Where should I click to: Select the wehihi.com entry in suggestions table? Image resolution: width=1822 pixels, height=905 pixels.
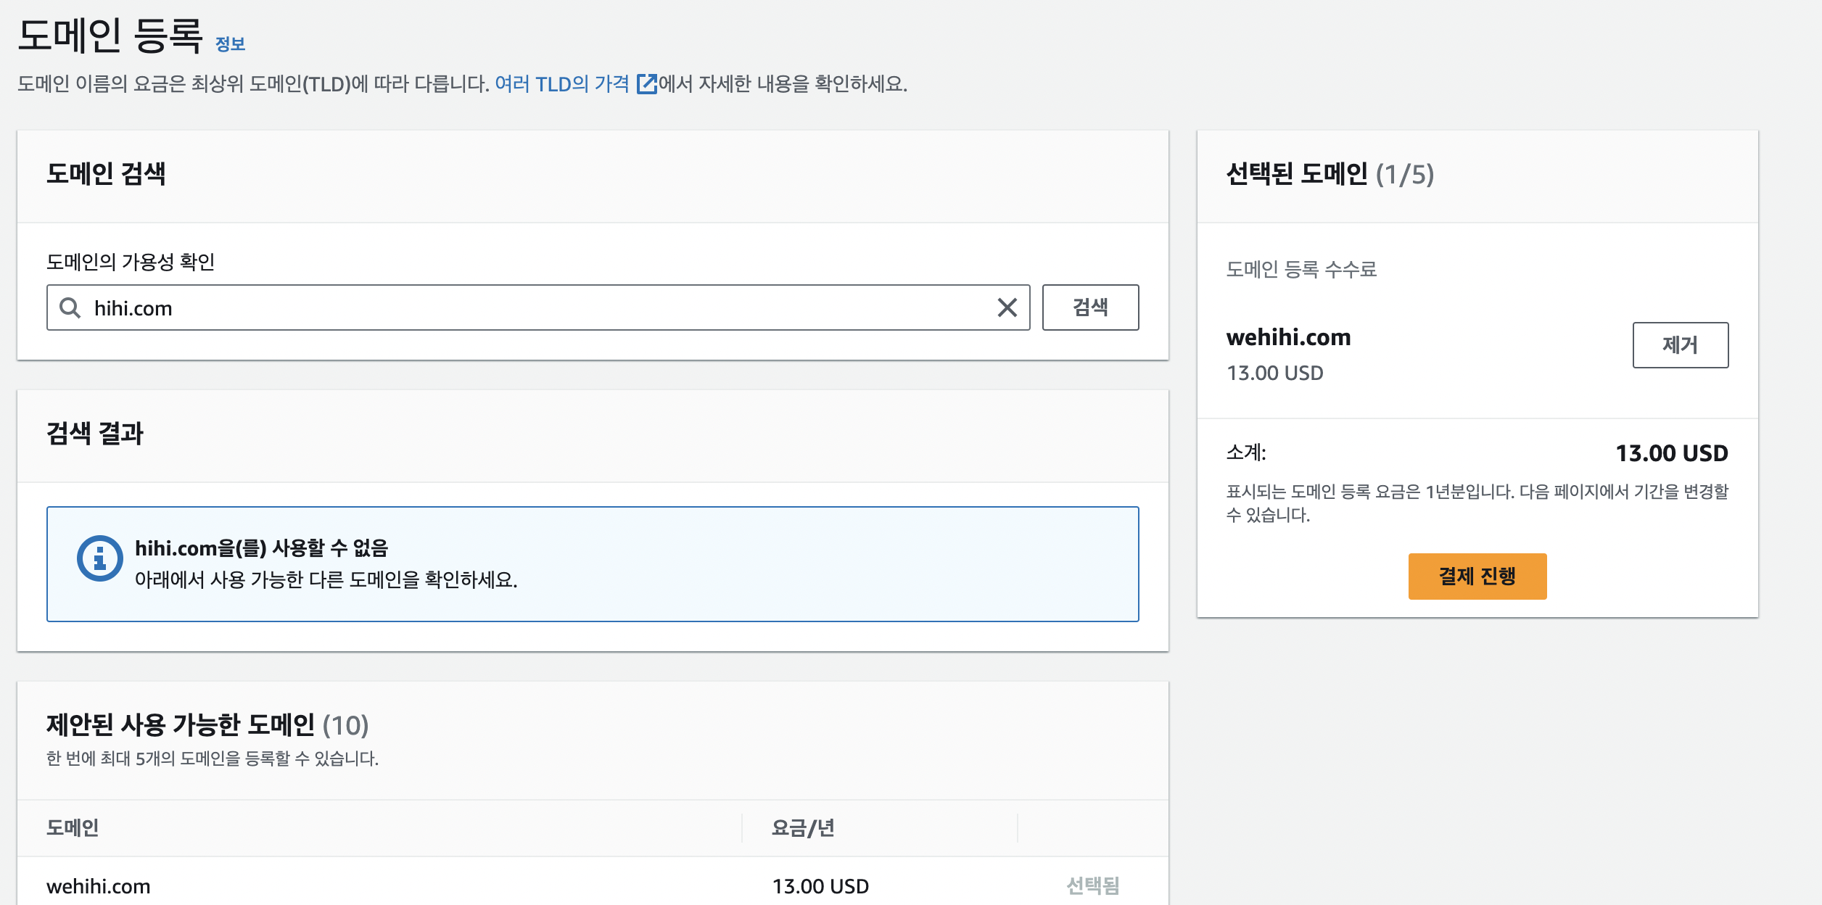pyautogui.click(x=99, y=886)
